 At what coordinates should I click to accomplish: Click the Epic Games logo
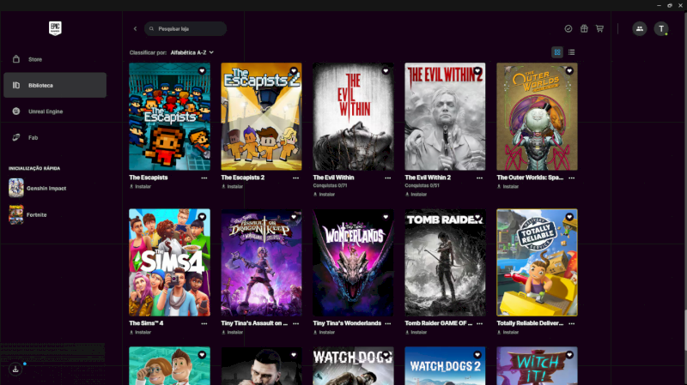(x=55, y=28)
